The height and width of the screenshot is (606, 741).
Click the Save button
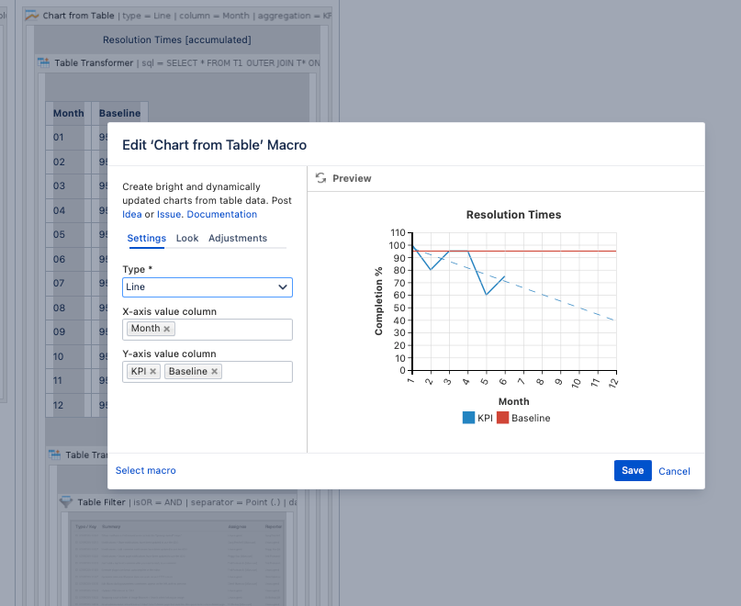click(633, 470)
